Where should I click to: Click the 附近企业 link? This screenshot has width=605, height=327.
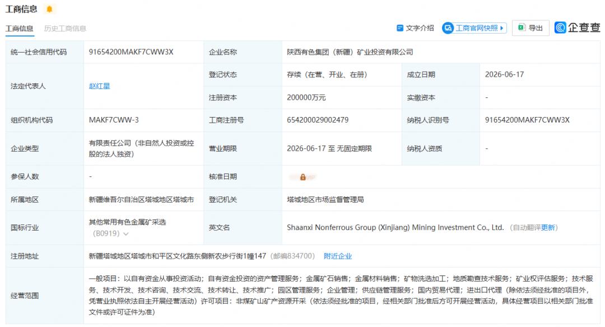pos(338,256)
